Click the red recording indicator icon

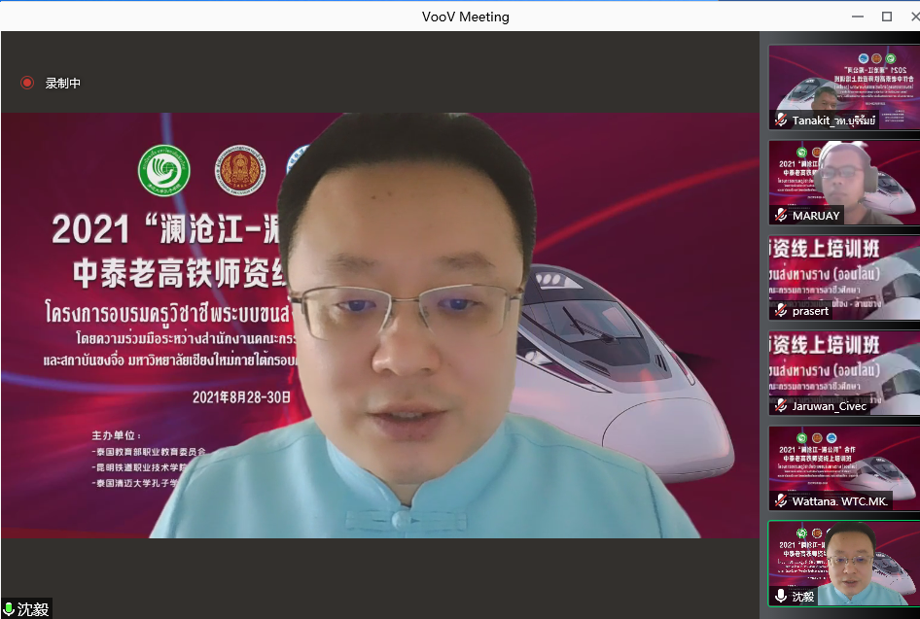(x=27, y=83)
